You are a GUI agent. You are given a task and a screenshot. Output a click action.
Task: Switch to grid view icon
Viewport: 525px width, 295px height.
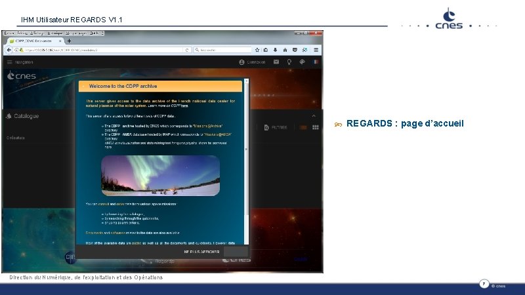point(316,127)
